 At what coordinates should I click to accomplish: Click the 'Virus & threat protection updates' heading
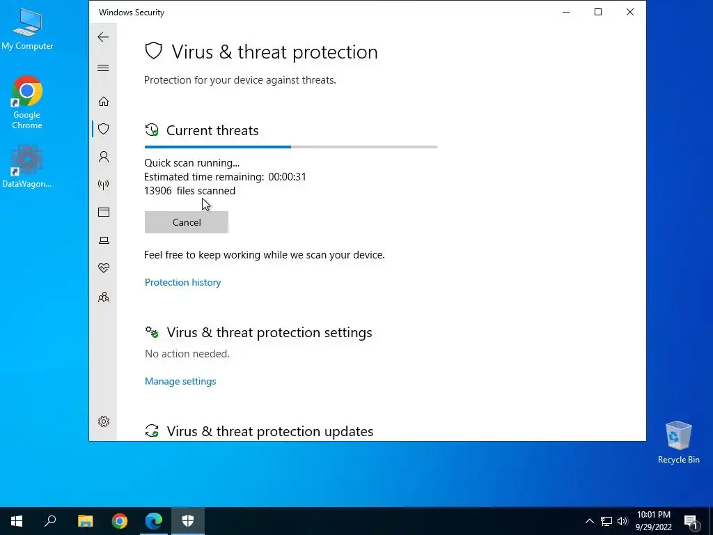pos(269,431)
